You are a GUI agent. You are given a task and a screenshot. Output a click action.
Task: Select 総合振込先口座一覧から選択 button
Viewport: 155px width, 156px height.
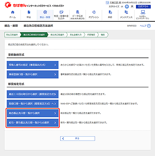point(33,113)
